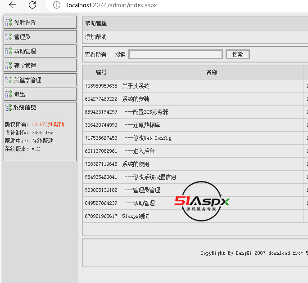Click the 编号 column header

click(x=101, y=72)
